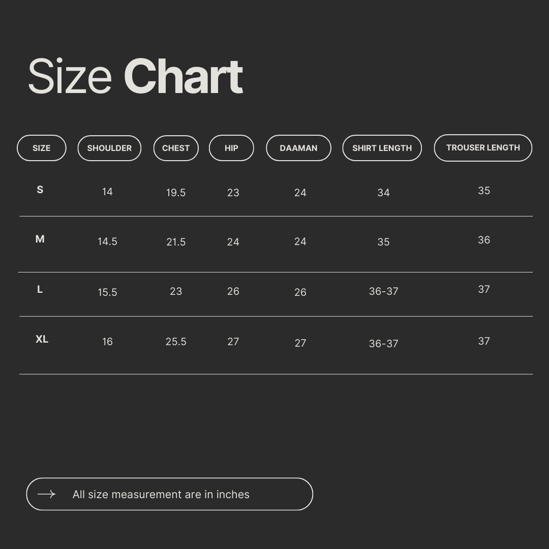Select the S size row label
The width and height of the screenshot is (549, 549).
pos(40,190)
